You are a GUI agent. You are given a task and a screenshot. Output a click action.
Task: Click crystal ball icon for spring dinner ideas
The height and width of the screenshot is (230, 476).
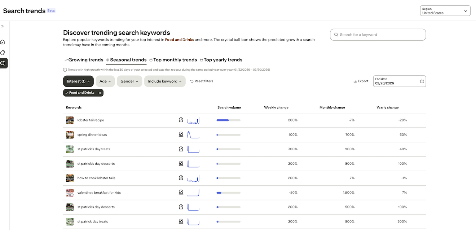(x=181, y=134)
